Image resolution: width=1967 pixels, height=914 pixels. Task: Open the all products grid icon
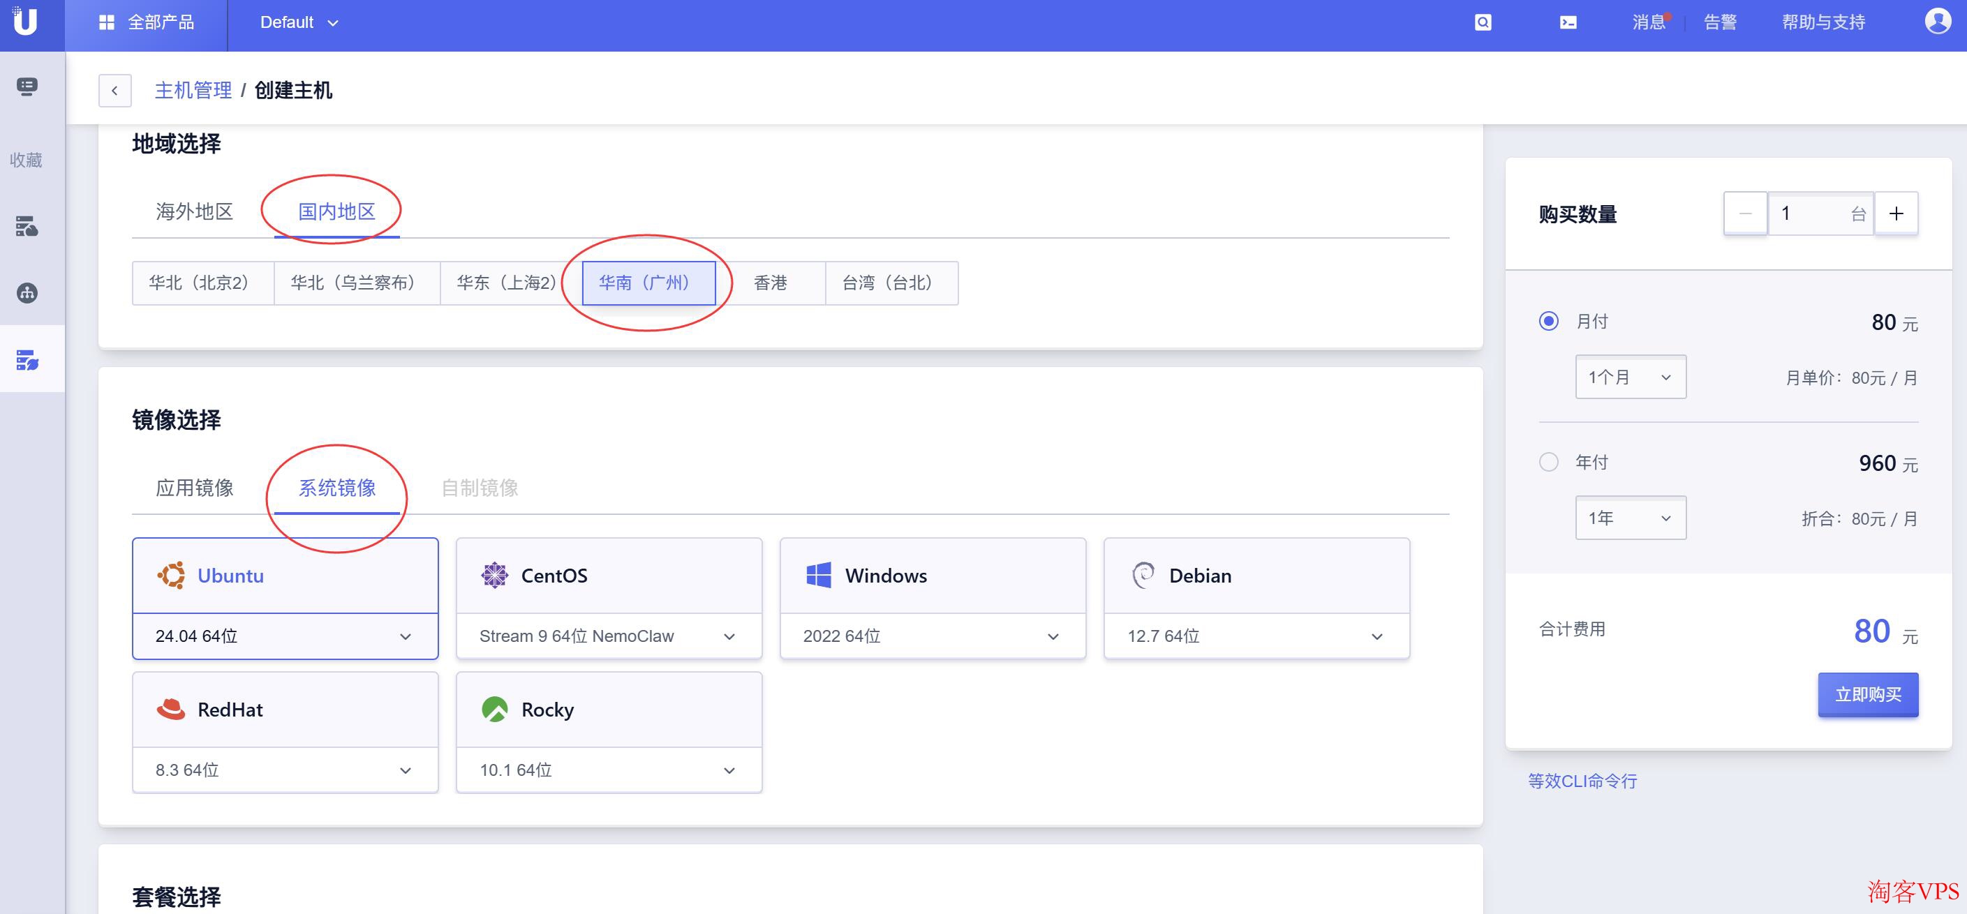(106, 22)
